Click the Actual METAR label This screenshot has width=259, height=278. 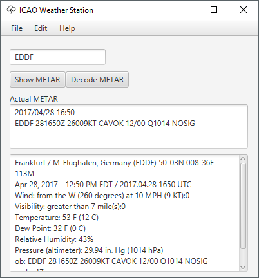point(34,99)
